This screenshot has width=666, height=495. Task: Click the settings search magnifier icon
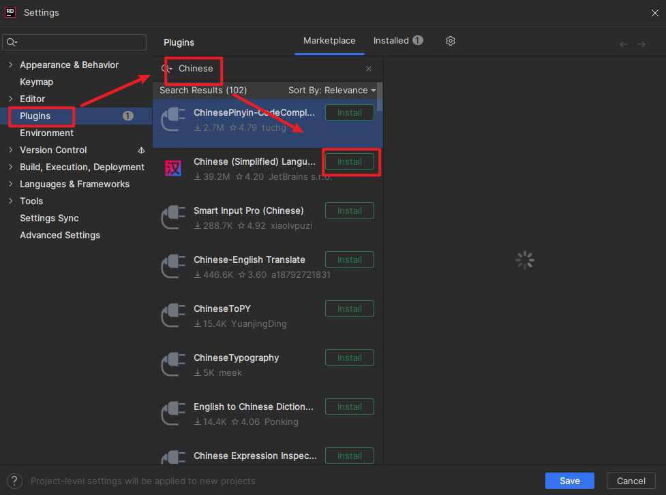pyautogui.click(x=12, y=42)
